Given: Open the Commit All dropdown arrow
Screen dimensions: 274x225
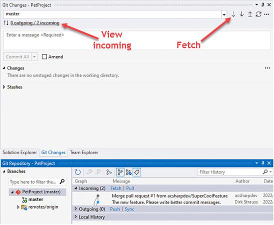Looking at the screenshot, I should (x=34, y=57).
